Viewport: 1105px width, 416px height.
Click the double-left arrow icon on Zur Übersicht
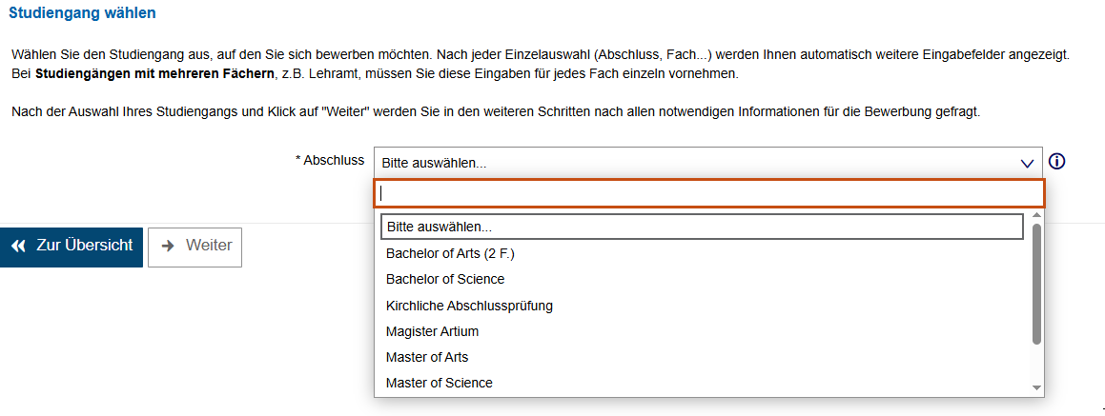[x=19, y=247]
